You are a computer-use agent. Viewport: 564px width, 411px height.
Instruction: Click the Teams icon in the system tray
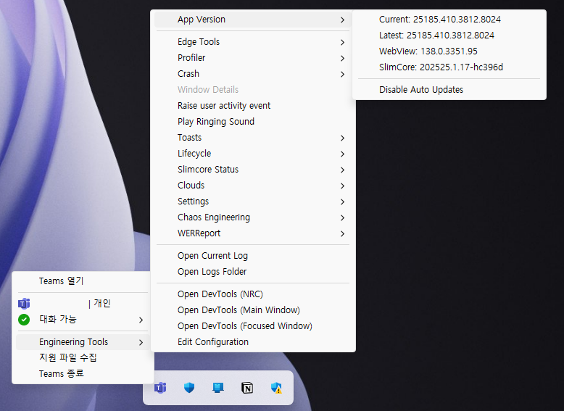click(x=160, y=388)
